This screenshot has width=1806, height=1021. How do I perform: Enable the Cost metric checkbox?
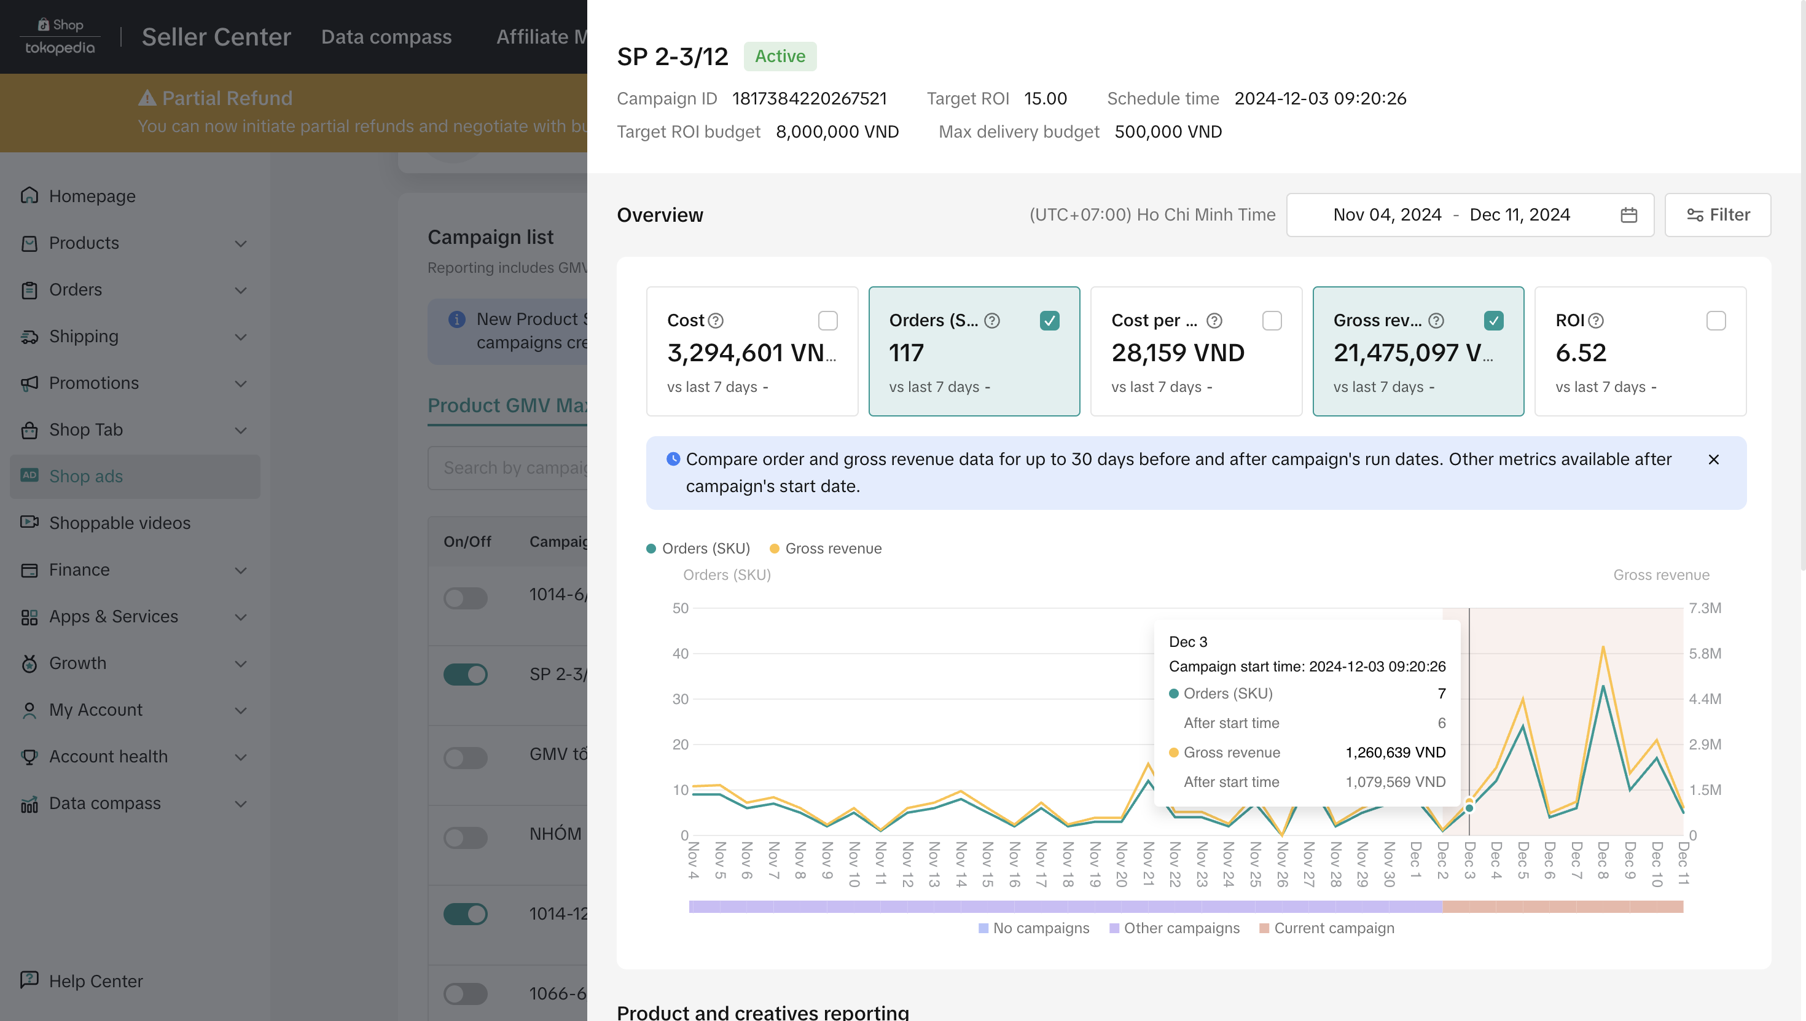(828, 321)
